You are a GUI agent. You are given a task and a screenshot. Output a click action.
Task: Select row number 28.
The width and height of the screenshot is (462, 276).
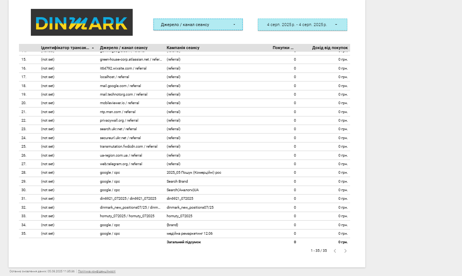[24, 173]
